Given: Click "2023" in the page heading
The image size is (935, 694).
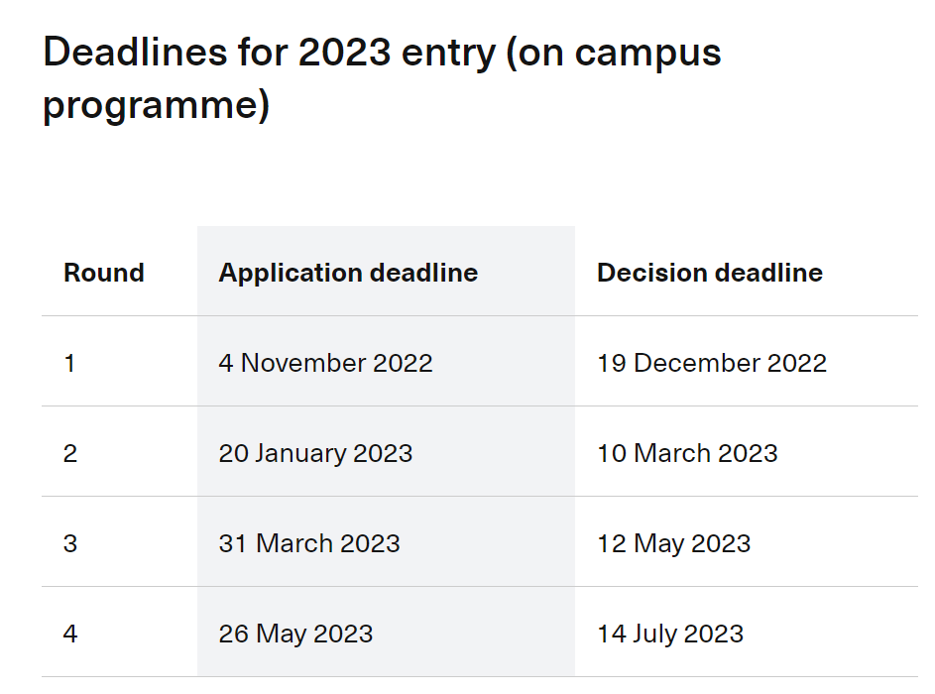Looking at the screenshot, I should [x=345, y=52].
